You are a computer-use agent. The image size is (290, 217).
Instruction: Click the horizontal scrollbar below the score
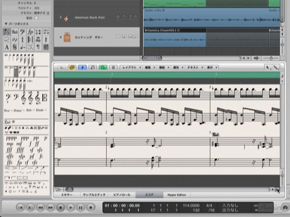[166, 189]
